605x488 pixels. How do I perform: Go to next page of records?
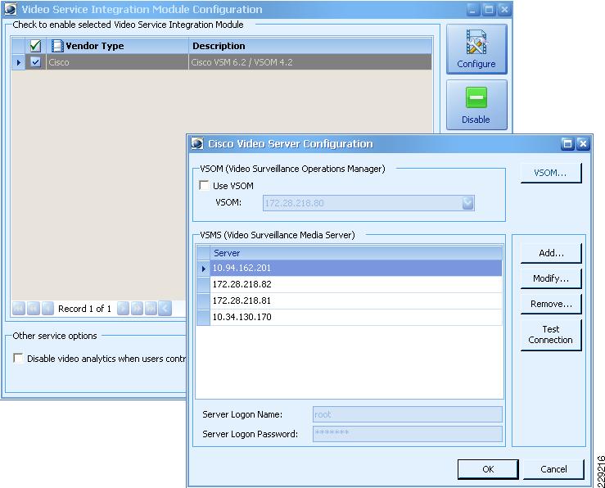coord(137,309)
